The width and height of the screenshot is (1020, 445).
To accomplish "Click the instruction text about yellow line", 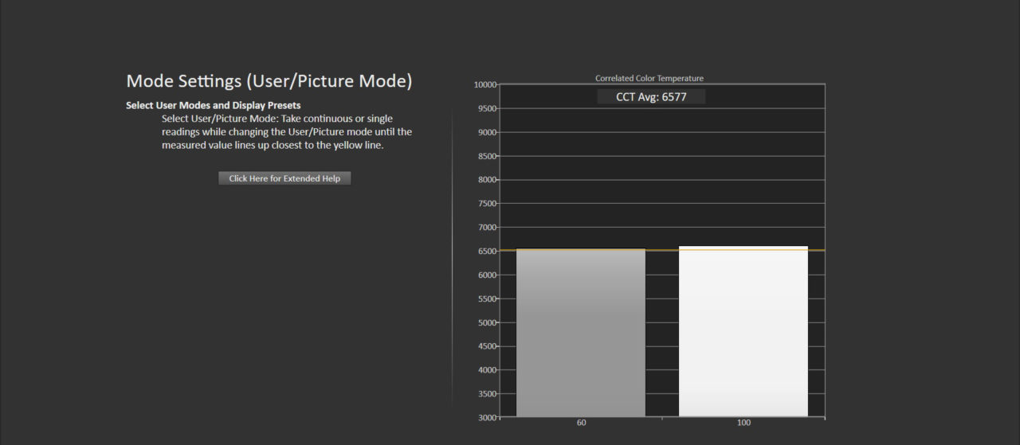I will click(287, 132).
